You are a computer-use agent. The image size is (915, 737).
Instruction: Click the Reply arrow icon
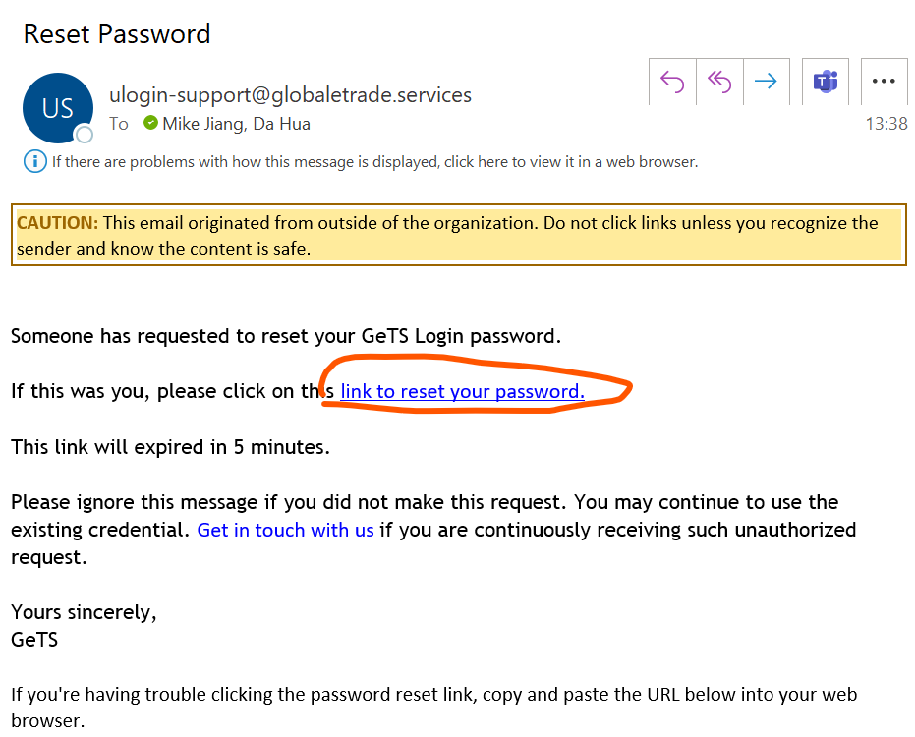coord(672,82)
